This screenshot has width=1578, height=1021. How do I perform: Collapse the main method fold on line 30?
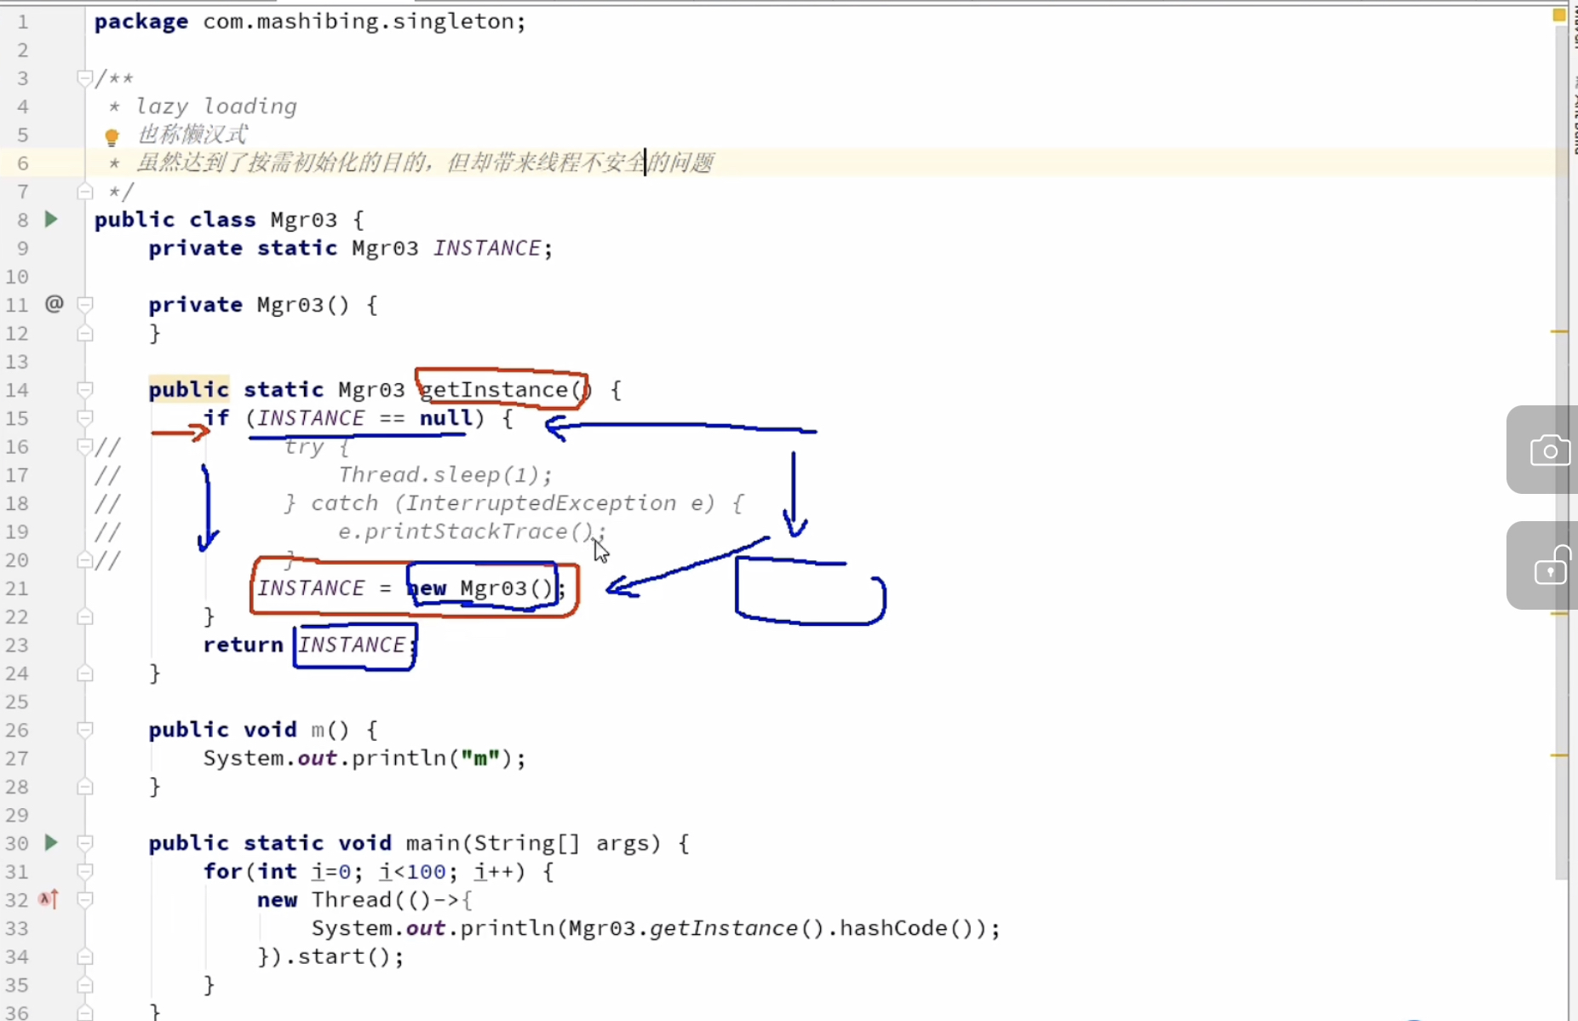(85, 843)
